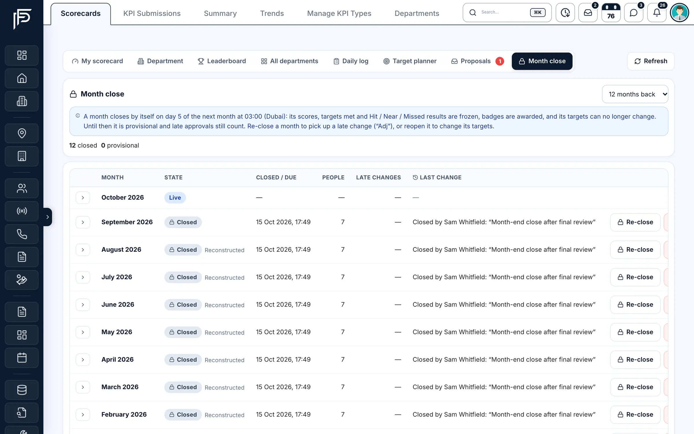Click the Closed badge for September 2026
The image size is (694, 434).
point(183,222)
